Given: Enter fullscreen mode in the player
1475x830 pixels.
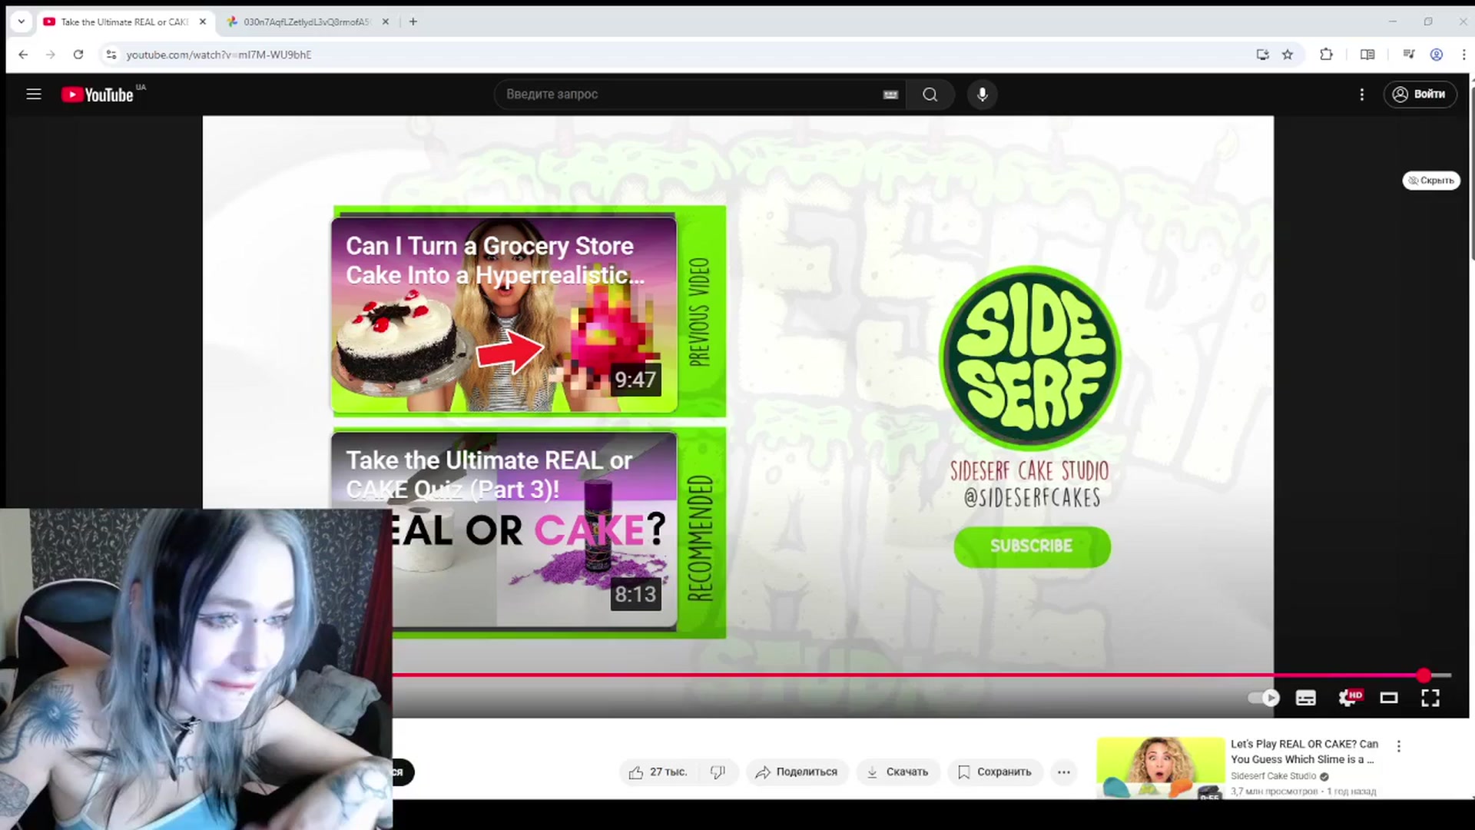Looking at the screenshot, I should tap(1430, 698).
